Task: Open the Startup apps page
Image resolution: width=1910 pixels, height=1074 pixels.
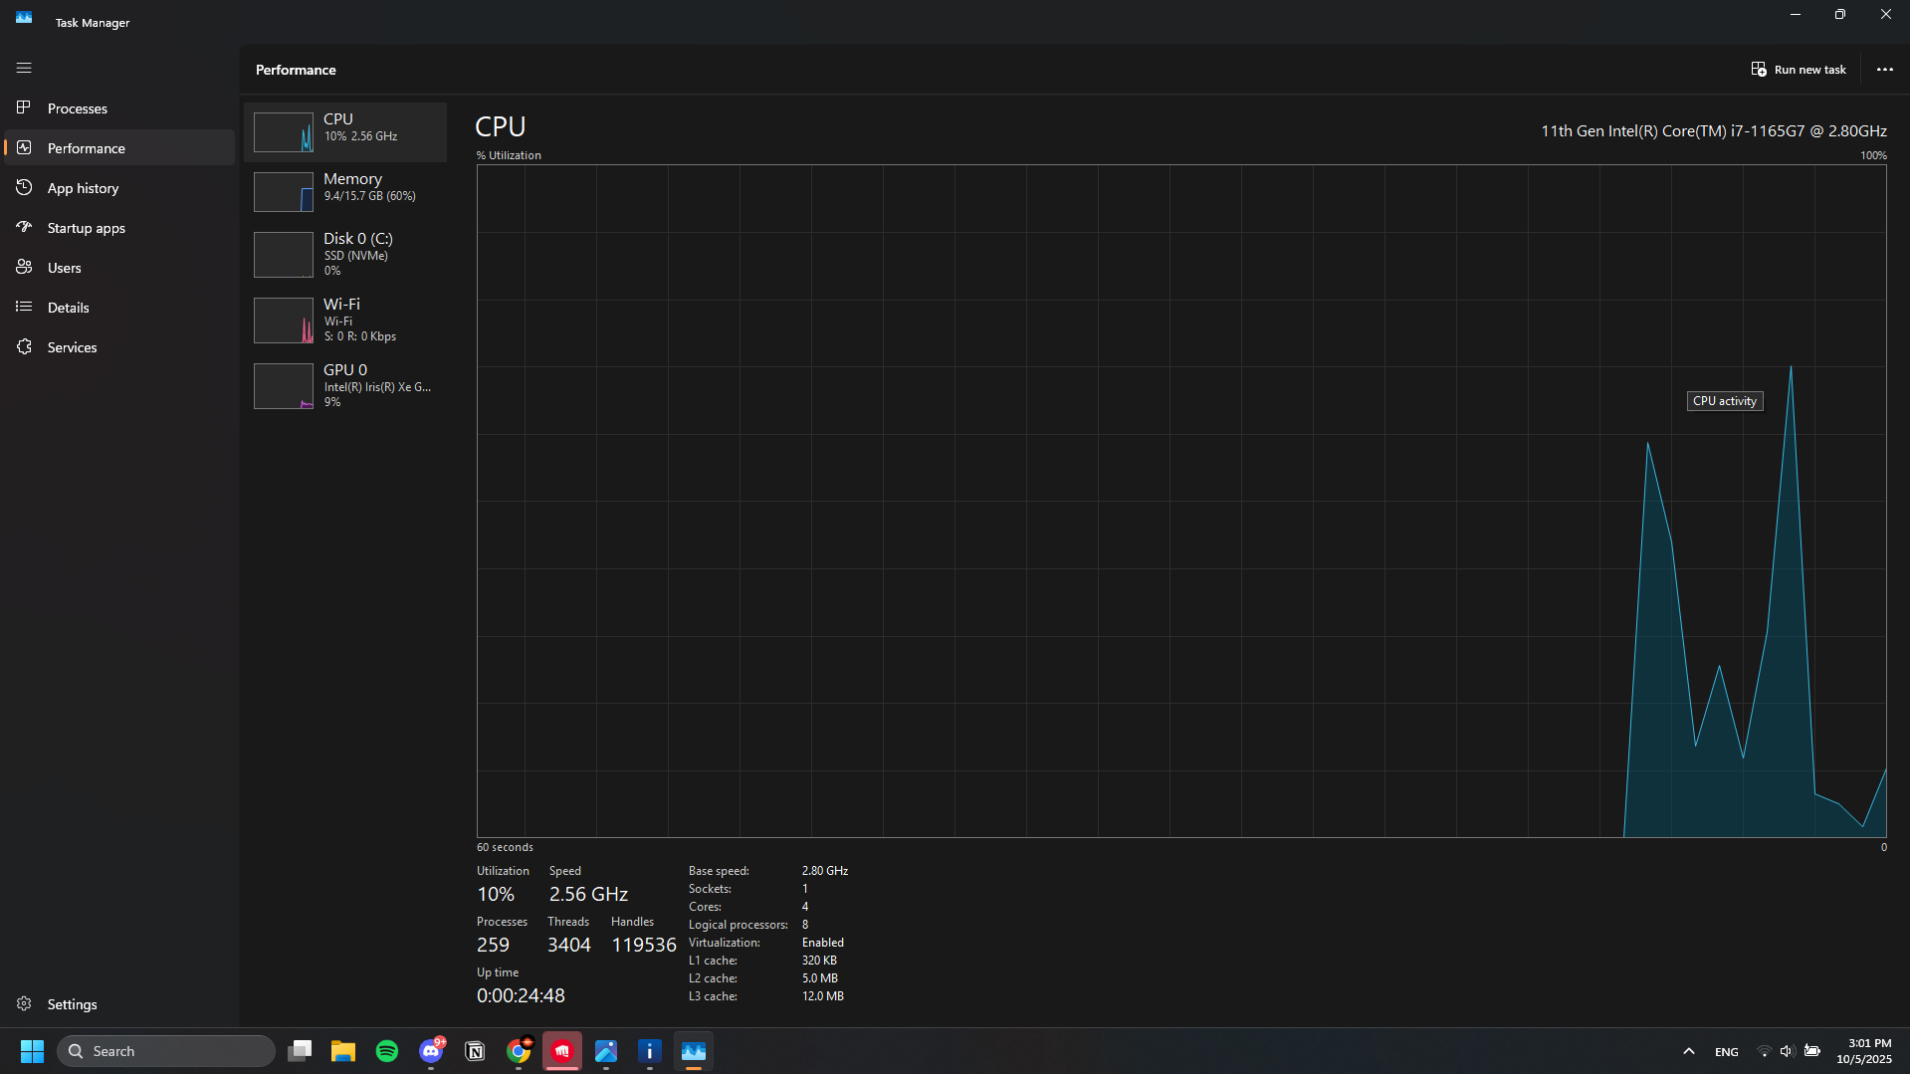Action: tap(119, 227)
